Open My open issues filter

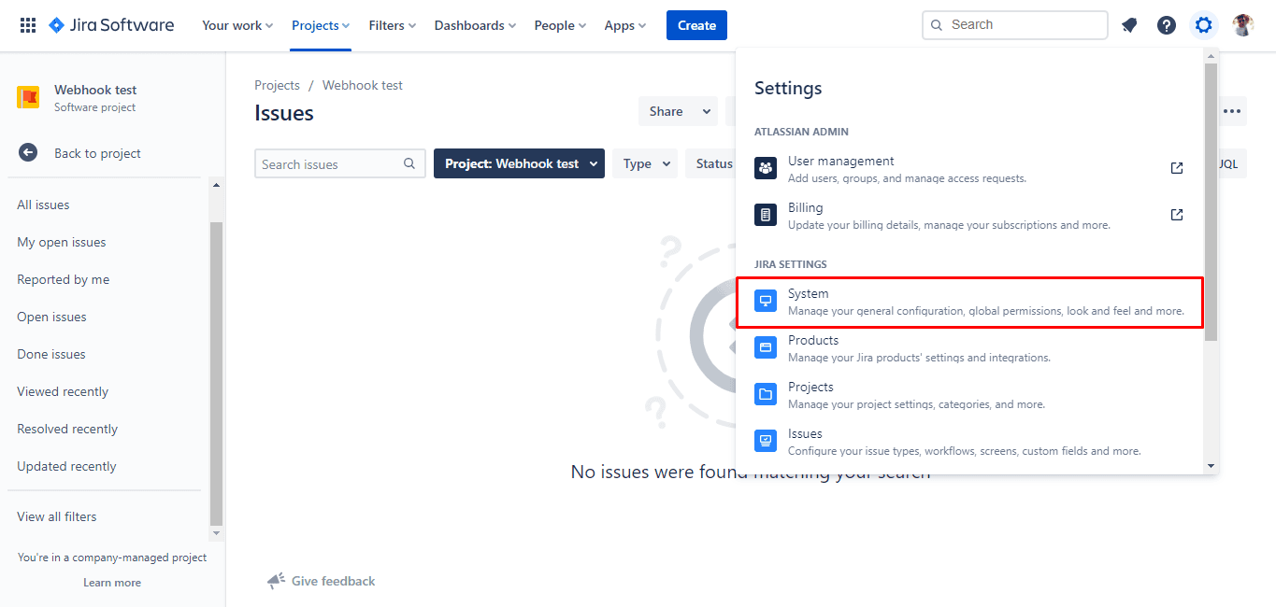(x=62, y=242)
